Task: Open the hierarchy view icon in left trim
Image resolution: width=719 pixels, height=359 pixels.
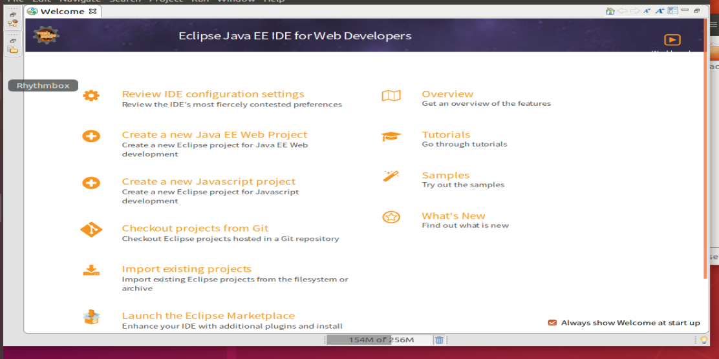Action: [13, 23]
